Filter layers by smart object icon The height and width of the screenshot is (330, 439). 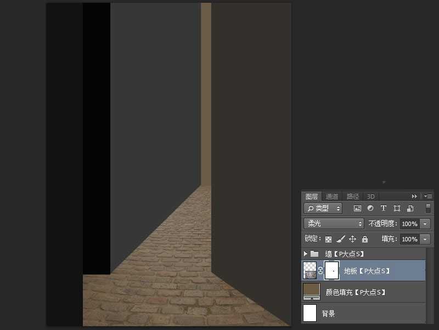[409, 209]
